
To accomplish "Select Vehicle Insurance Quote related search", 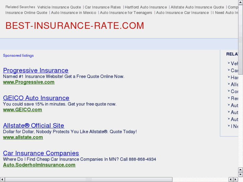I will 59,7.
